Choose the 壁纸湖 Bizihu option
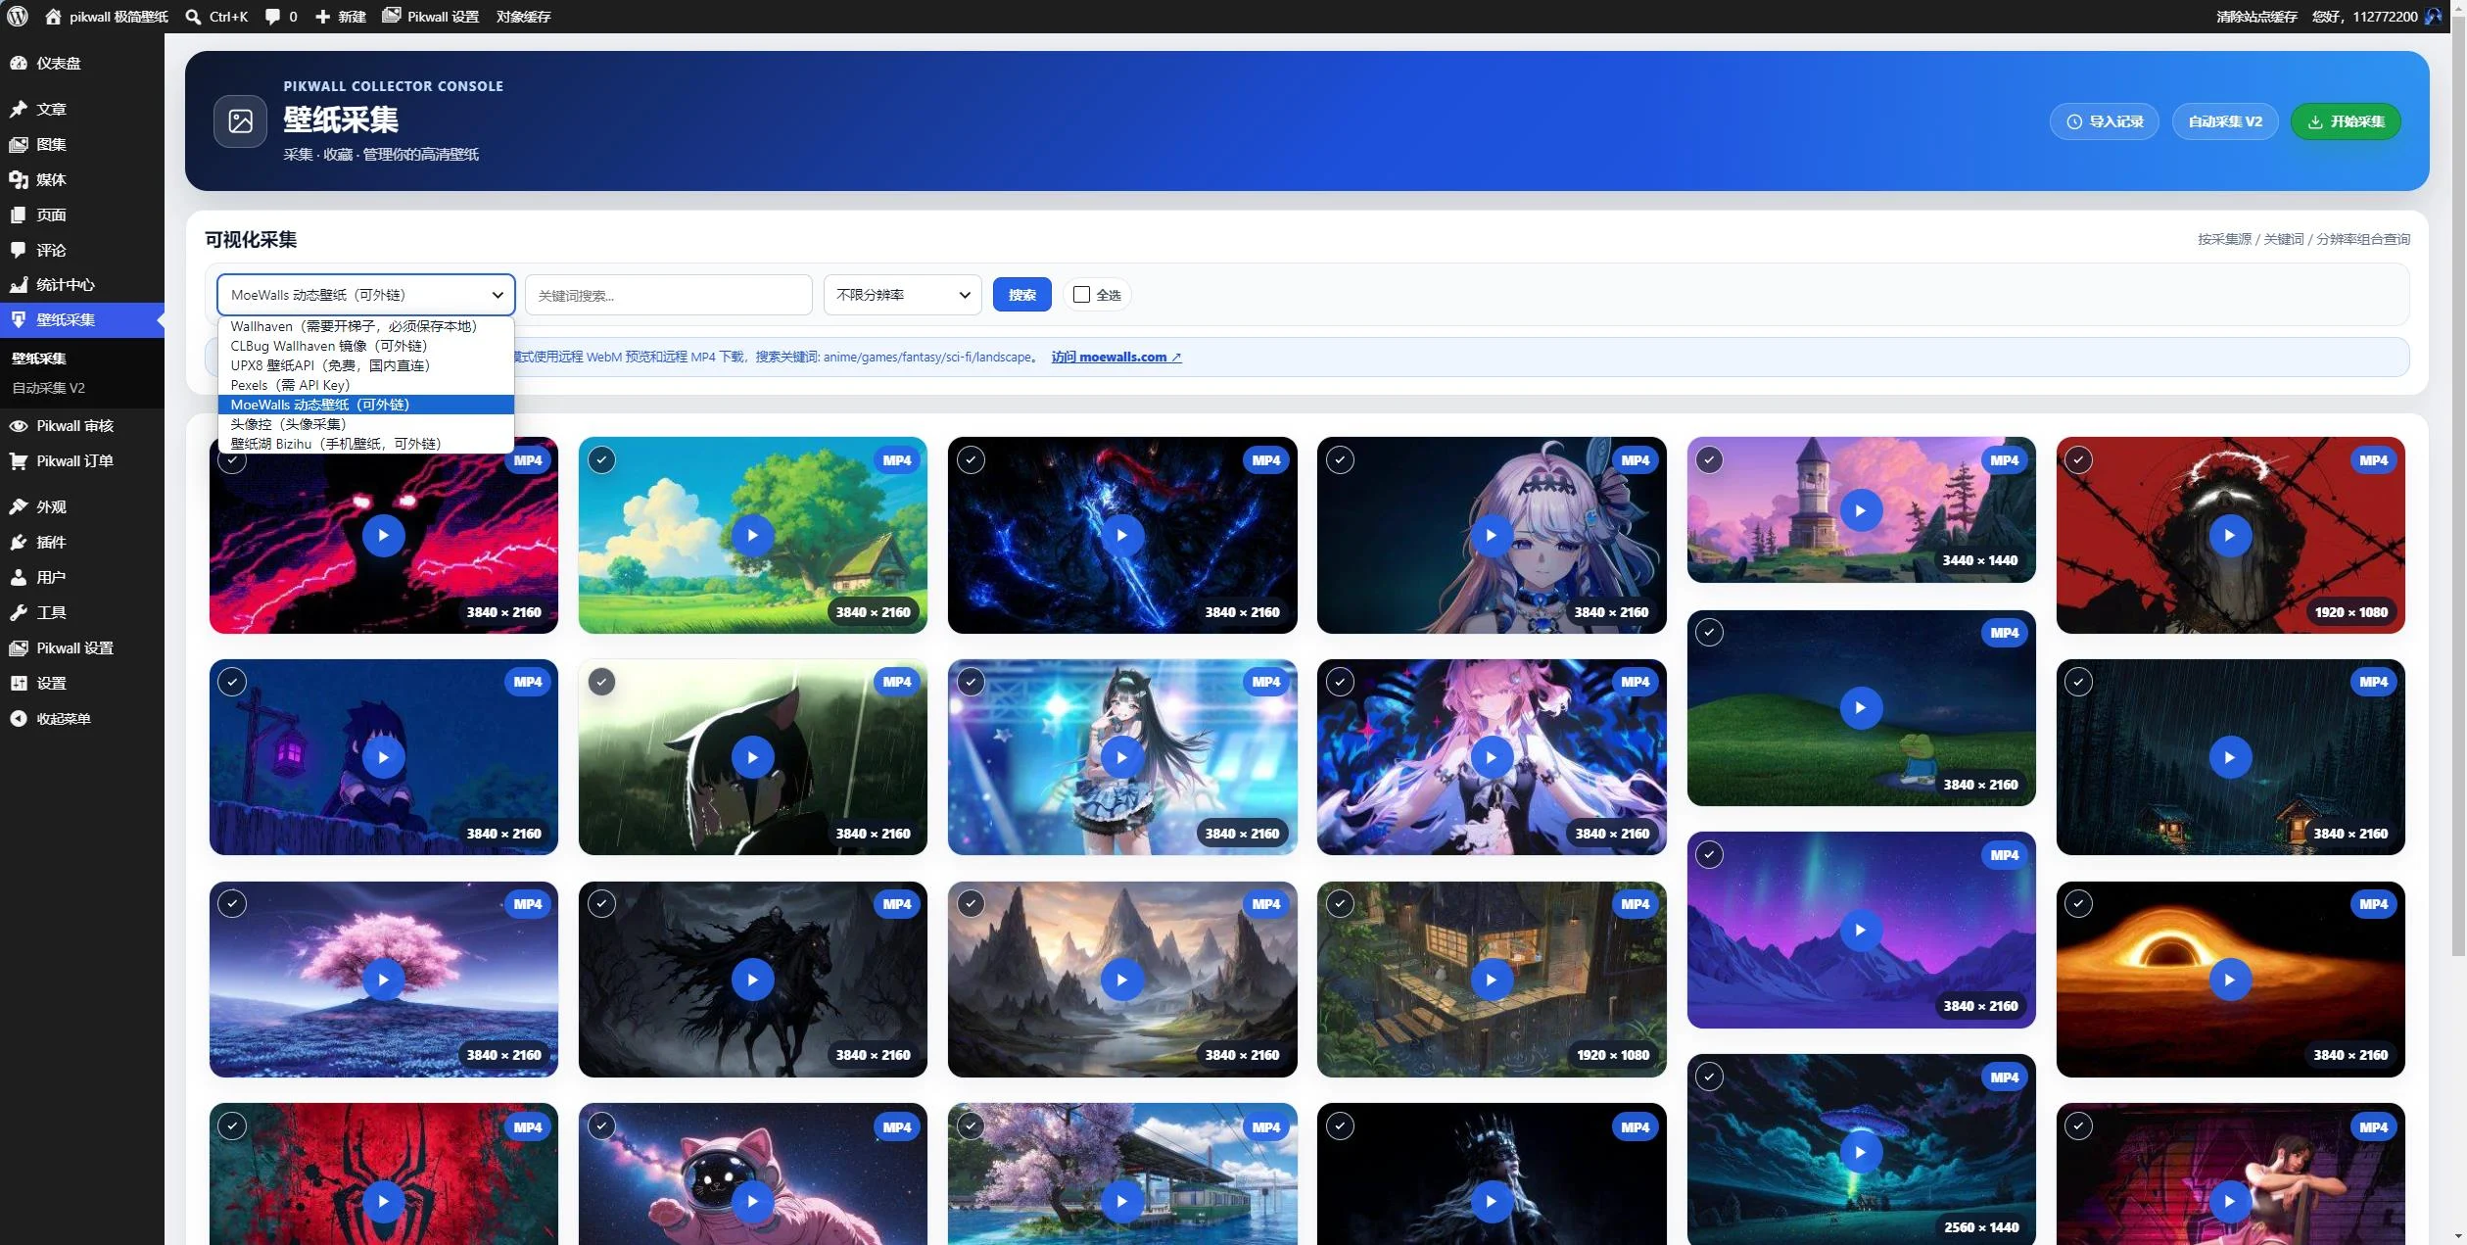This screenshot has height=1245, width=2467. (x=365, y=444)
